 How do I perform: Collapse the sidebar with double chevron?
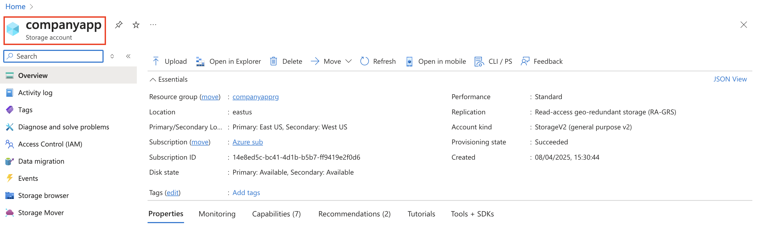point(128,56)
